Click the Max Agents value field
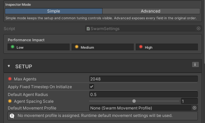This screenshot has width=205, height=123. pyautogui.click(x=144, y=79)
